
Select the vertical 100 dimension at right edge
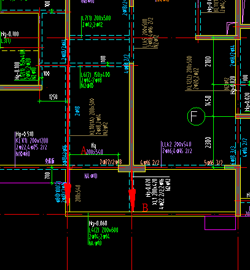pos(245,78)
